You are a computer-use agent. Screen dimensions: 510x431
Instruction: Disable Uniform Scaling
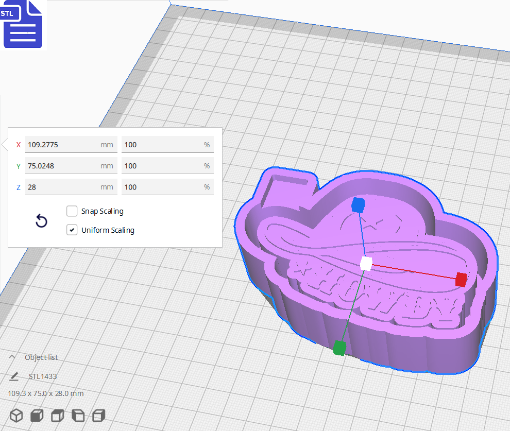72,230
